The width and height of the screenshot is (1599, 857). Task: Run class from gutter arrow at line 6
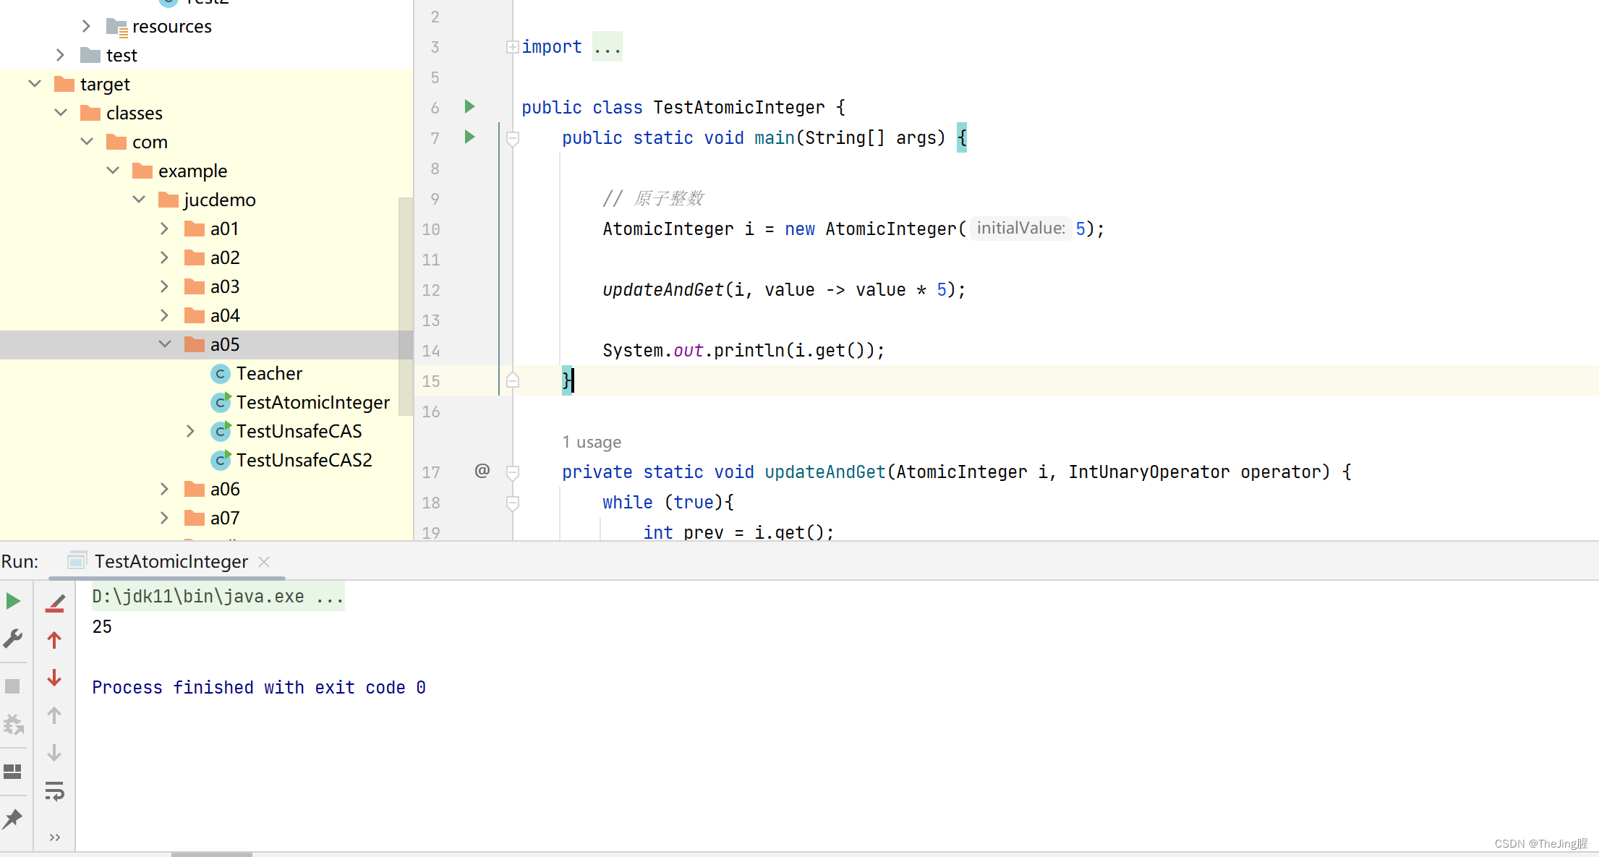click(x=469, y=107)
